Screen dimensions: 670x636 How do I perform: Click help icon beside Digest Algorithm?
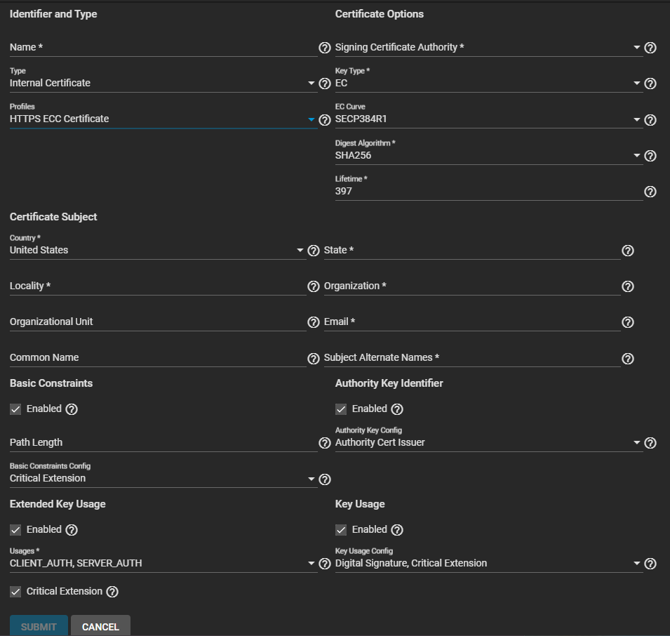650,156
